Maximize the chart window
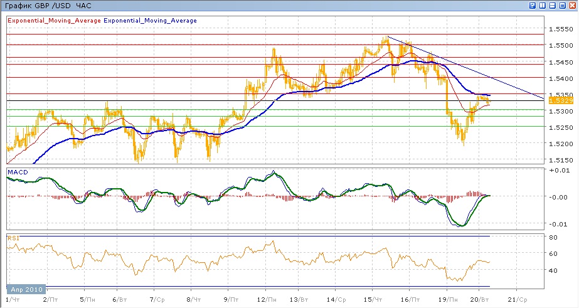The height and width of the screenshot is (308, 579). (x=561, y=6)
